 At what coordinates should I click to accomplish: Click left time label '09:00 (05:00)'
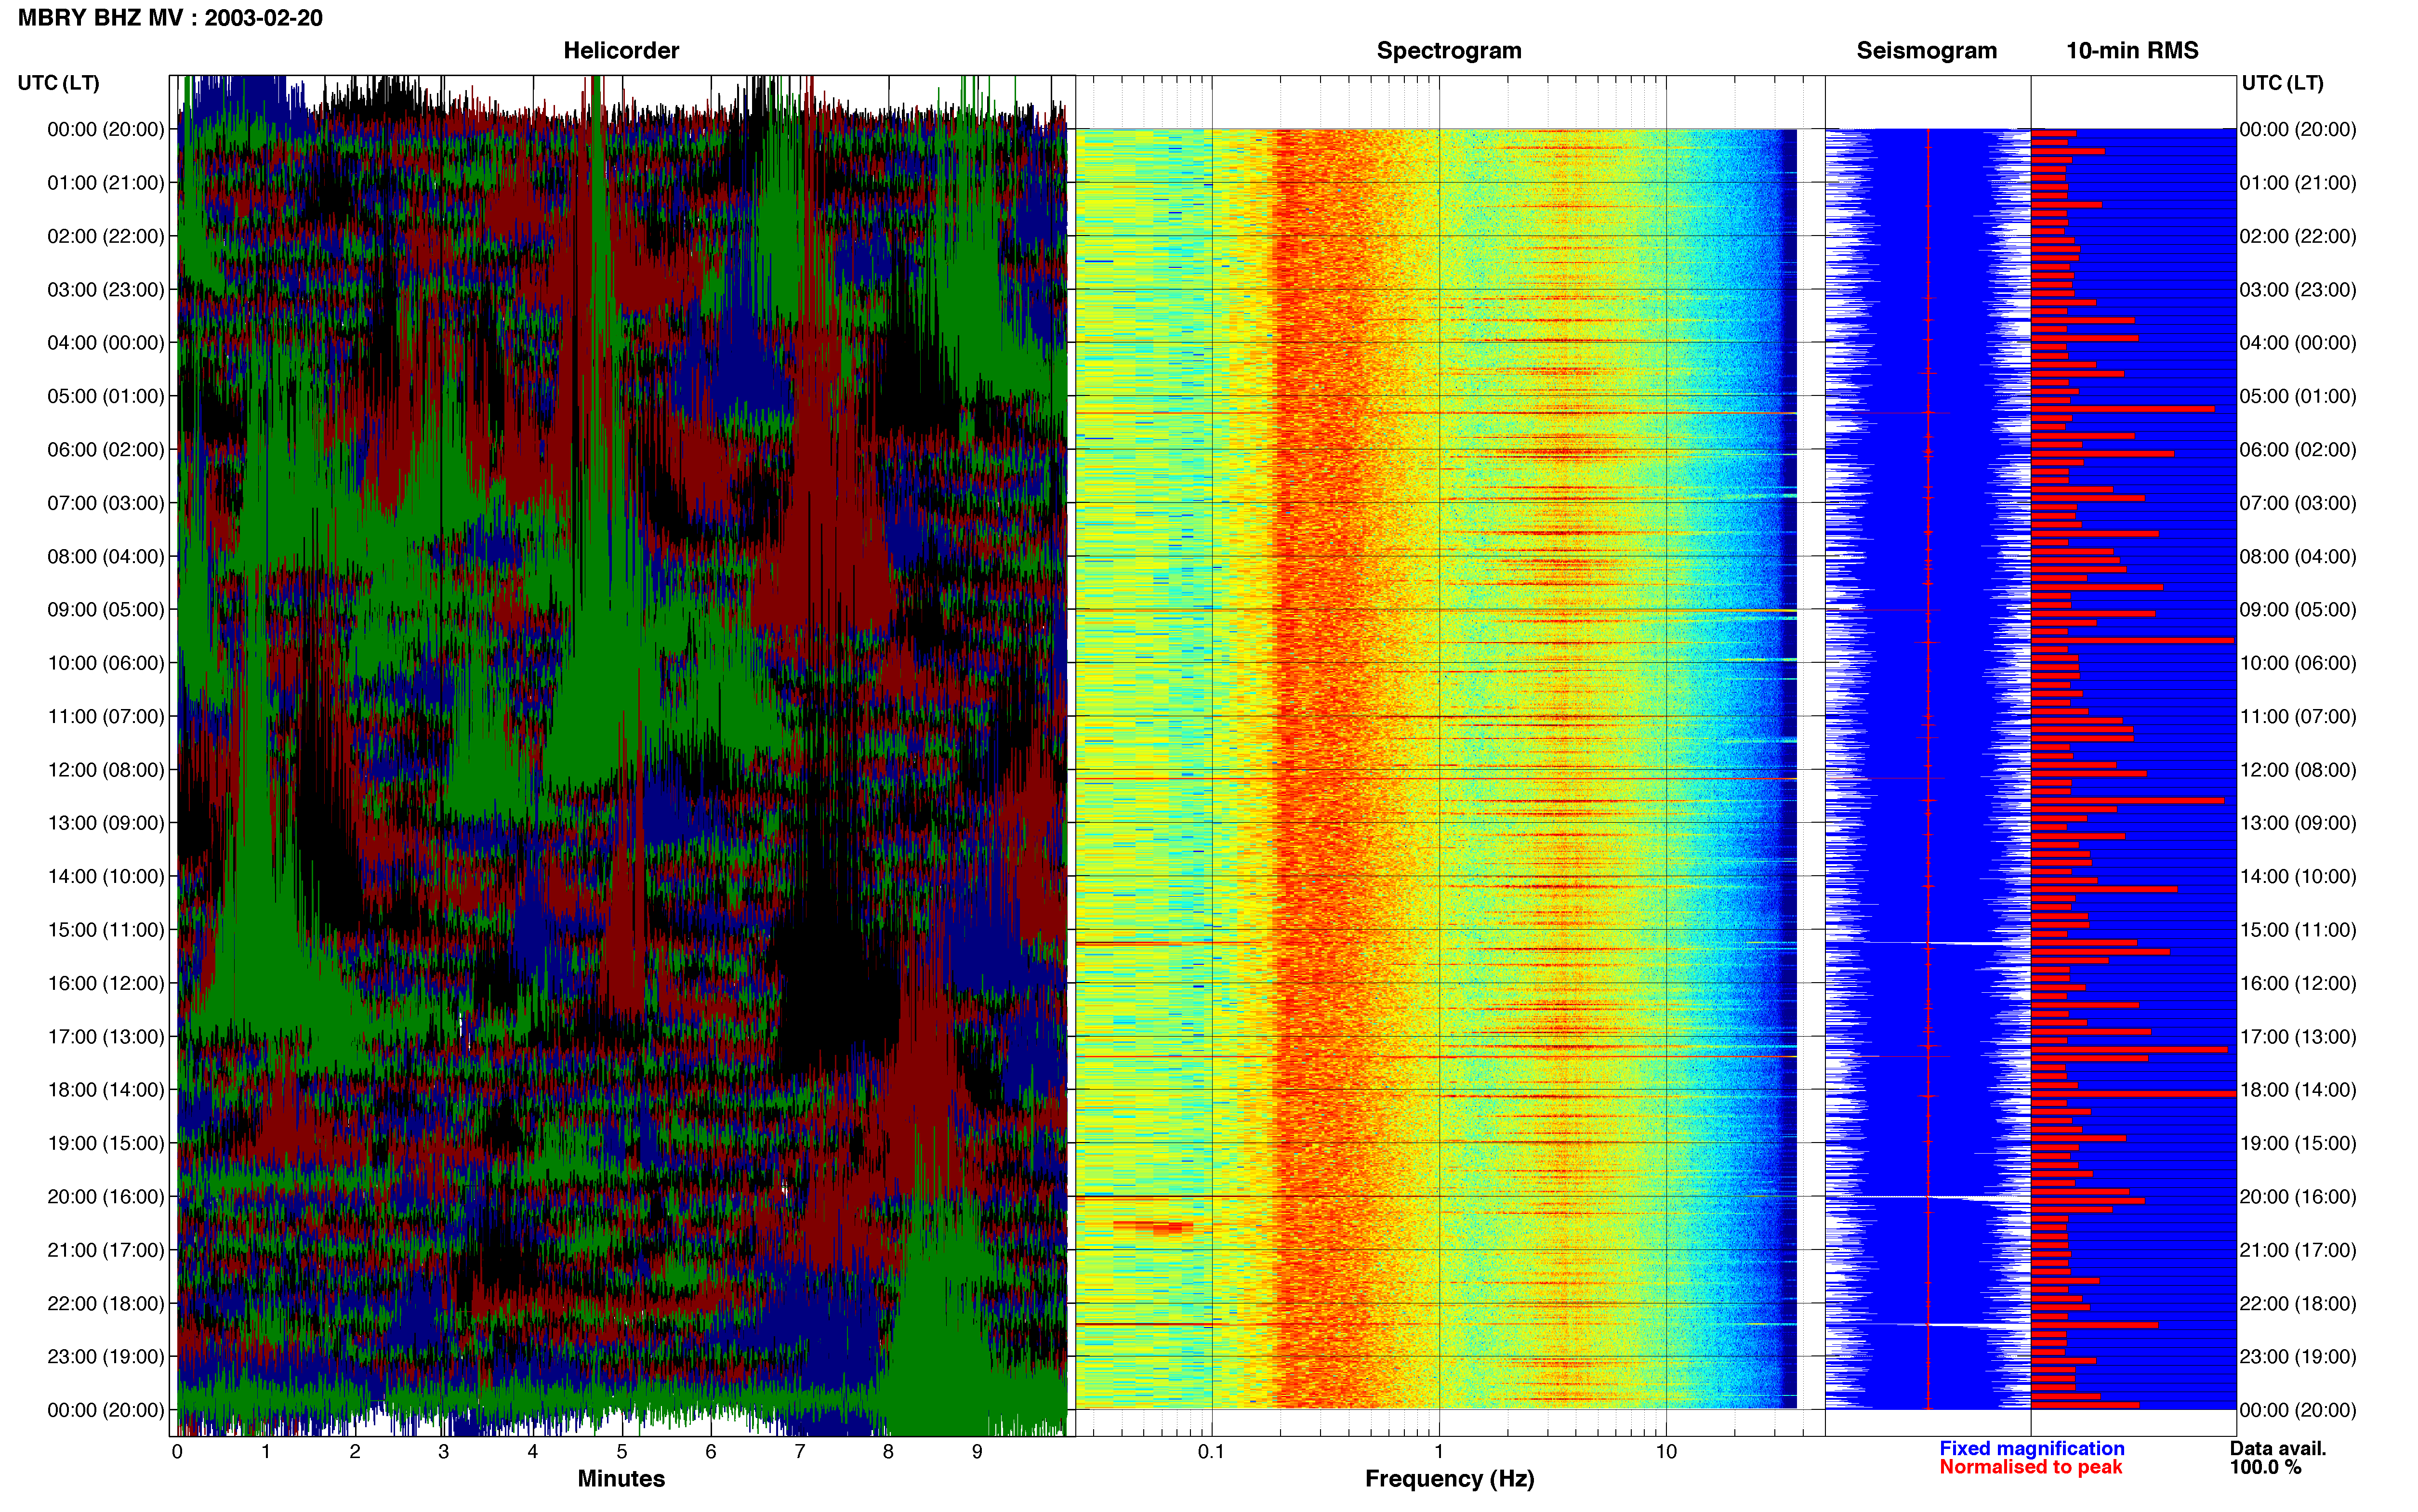106,610
